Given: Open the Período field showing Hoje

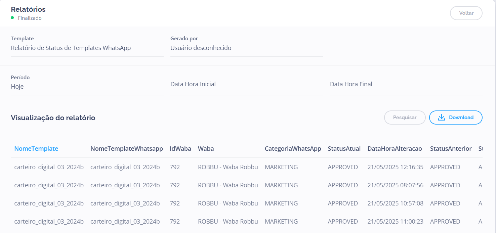Looking at the screenshot, I should (x=87, y=87).
